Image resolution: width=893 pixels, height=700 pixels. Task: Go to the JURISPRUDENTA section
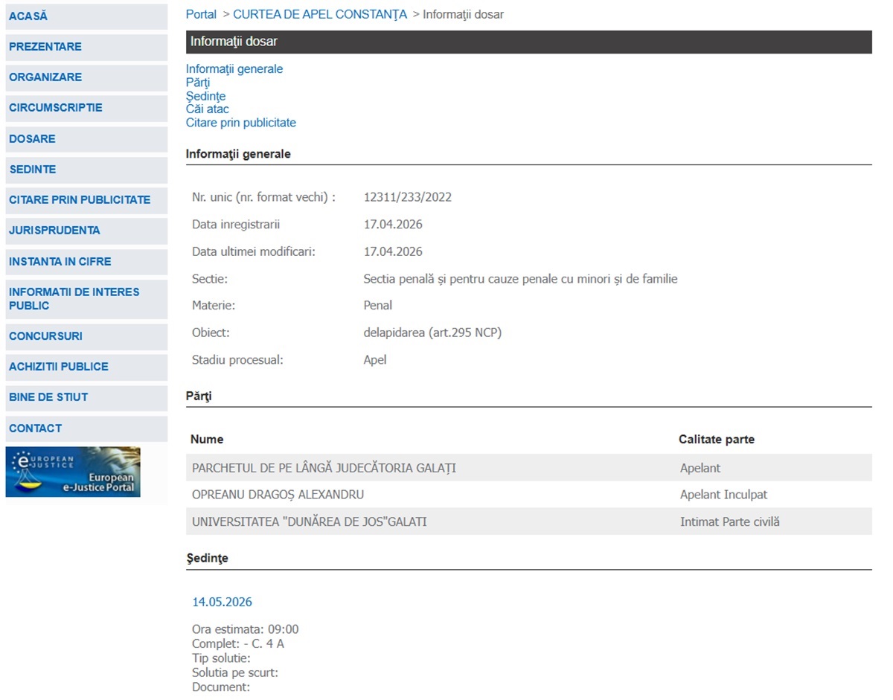pos(86,231)
